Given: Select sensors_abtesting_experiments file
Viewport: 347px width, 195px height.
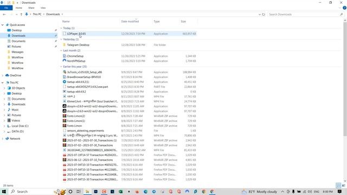Looking at the screenshot, I should coord(86,131).
